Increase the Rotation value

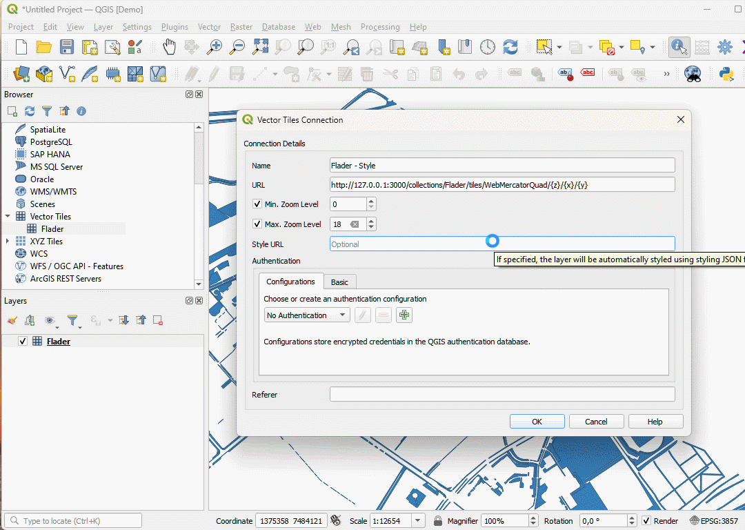tap(631, 518)
